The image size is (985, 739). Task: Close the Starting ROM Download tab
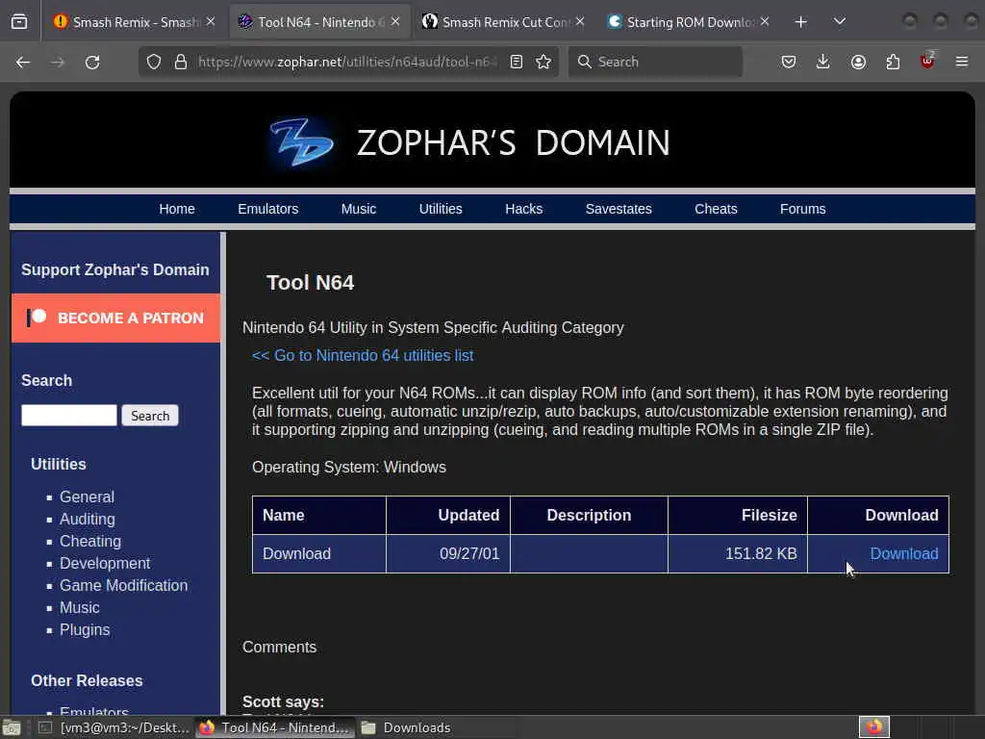765,21
